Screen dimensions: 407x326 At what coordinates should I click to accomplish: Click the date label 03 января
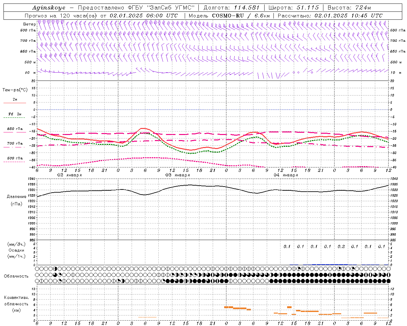[177, 175]
